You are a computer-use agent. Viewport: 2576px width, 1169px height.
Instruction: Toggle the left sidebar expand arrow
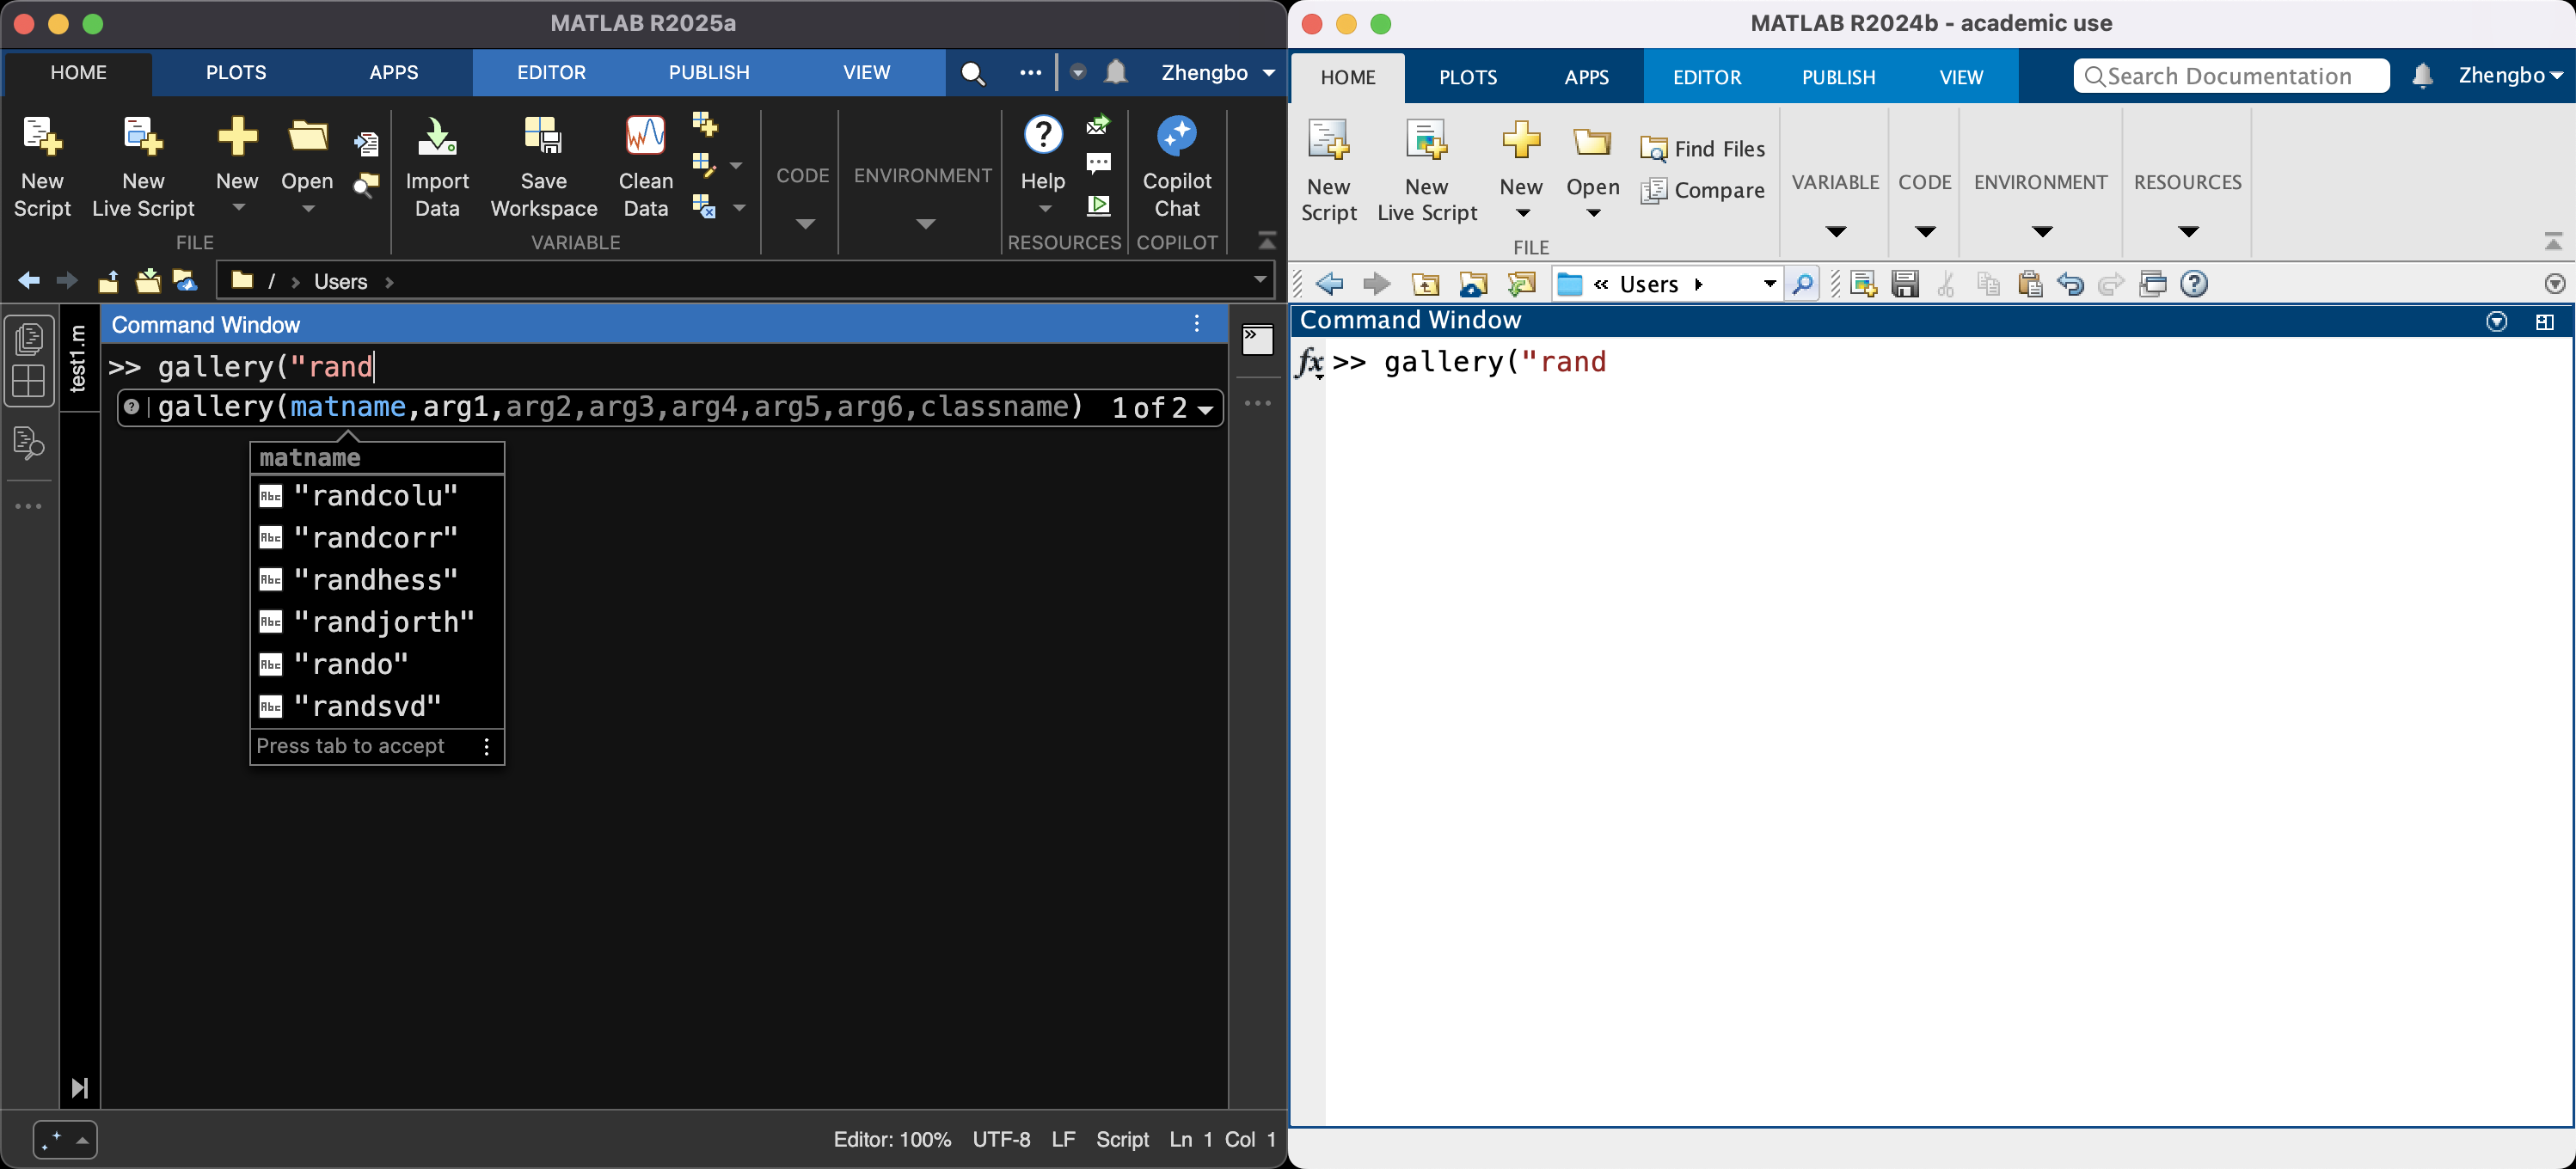pos(79,1088)
